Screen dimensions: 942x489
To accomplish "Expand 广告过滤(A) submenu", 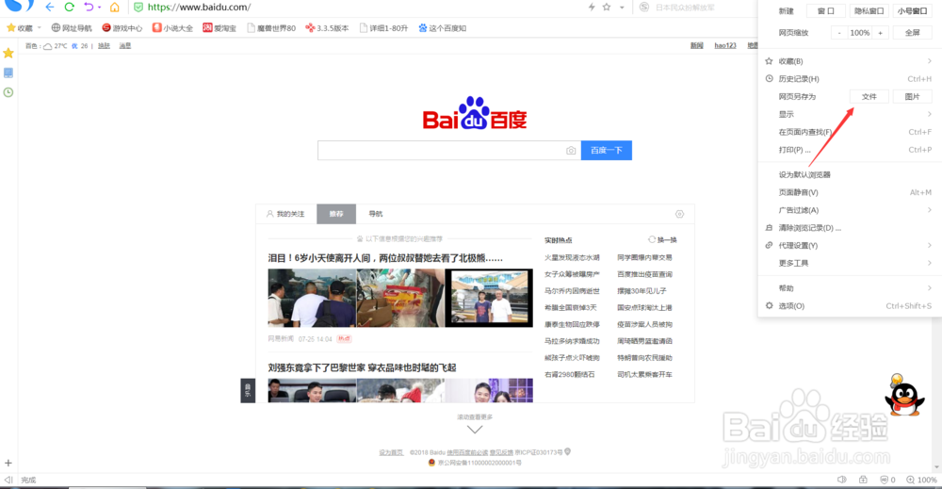I will [x=849, y=210].
